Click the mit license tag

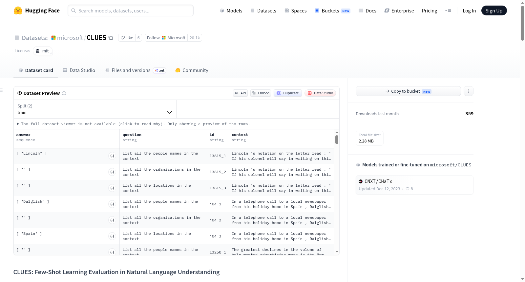tap(43, 51)
